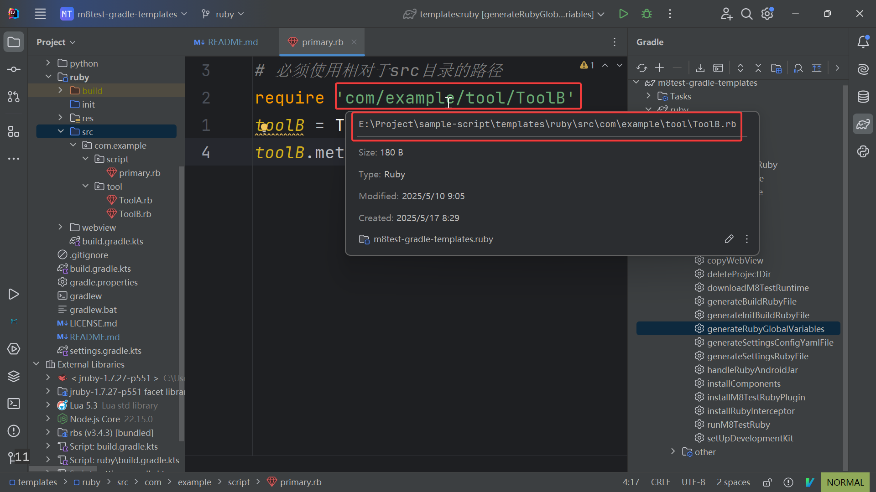Viewport: 876px width, 492px height.
Task: Click the CRLF line separator indicator
Action: pos(660,482)
